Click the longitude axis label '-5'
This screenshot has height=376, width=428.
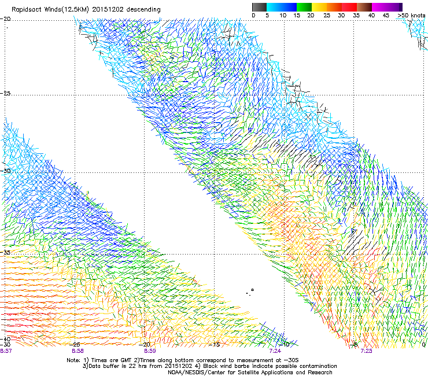(354, 345)
